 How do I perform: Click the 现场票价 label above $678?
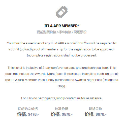coord(96,109)
